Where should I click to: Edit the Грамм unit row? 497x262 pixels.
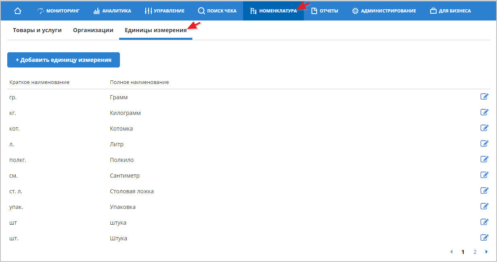[x=485, y=96]
